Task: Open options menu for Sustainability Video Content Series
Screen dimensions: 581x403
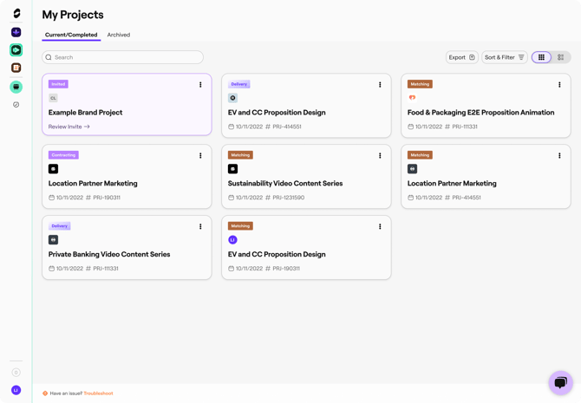Action: (x=380, y=156)
